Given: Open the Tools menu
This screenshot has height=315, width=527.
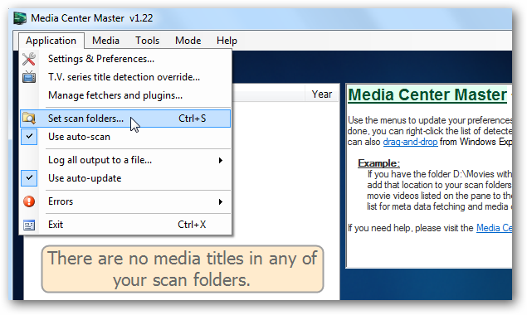Looking at the screenshot, I should click(x=147, y=41).
